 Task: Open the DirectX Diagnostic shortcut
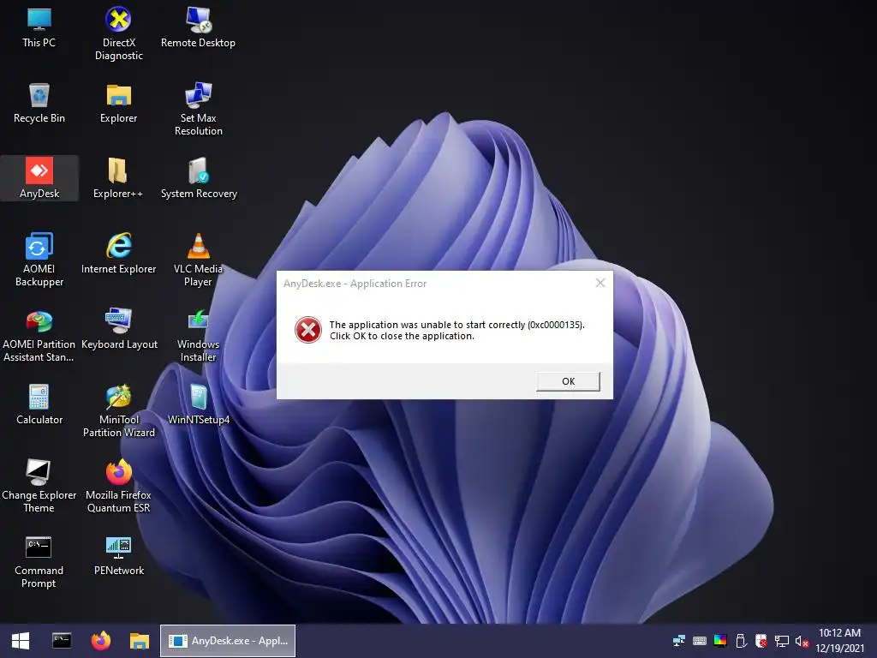pos(118,33)
